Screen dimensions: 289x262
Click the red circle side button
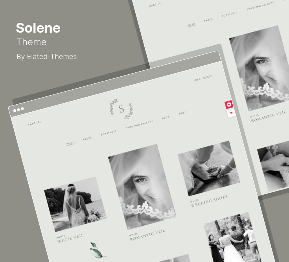[229, 105]
